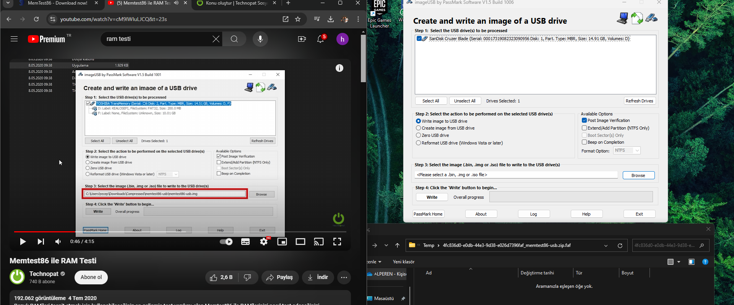The image size is (734, 305).
Task: Browse for an image file
Action: coord(638,175)
